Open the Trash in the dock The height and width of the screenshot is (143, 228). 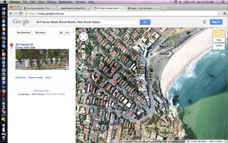pyautogui.click(x=4, y=138)
